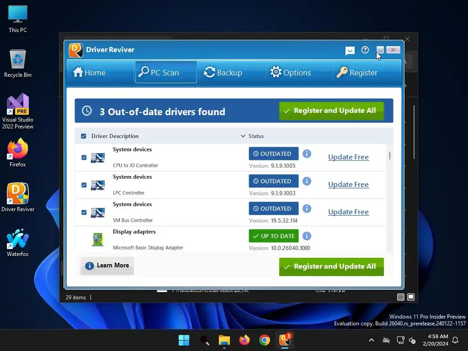The image size is (468, 351).
Task: Click the muted volume tray icon
Action: 412,340
